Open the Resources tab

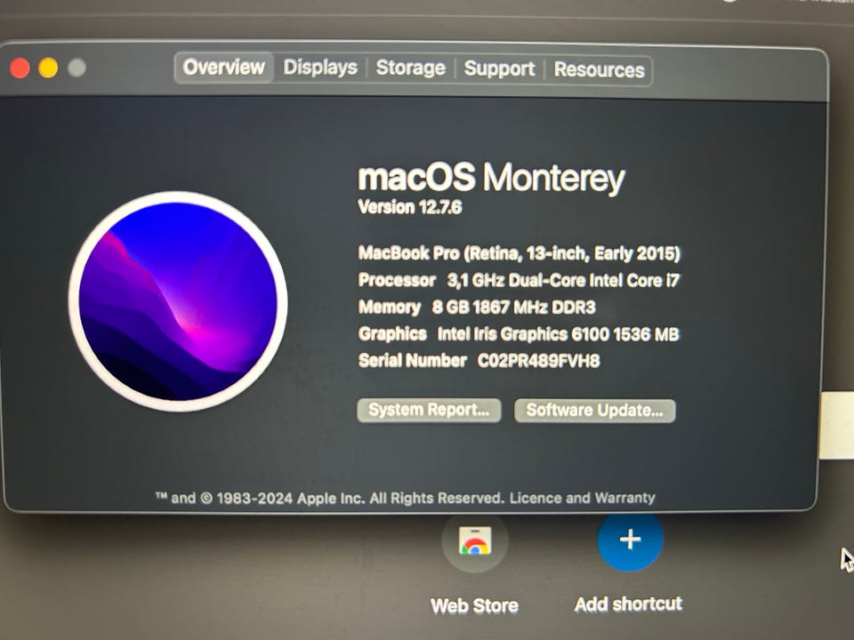[x=599, y=70]
